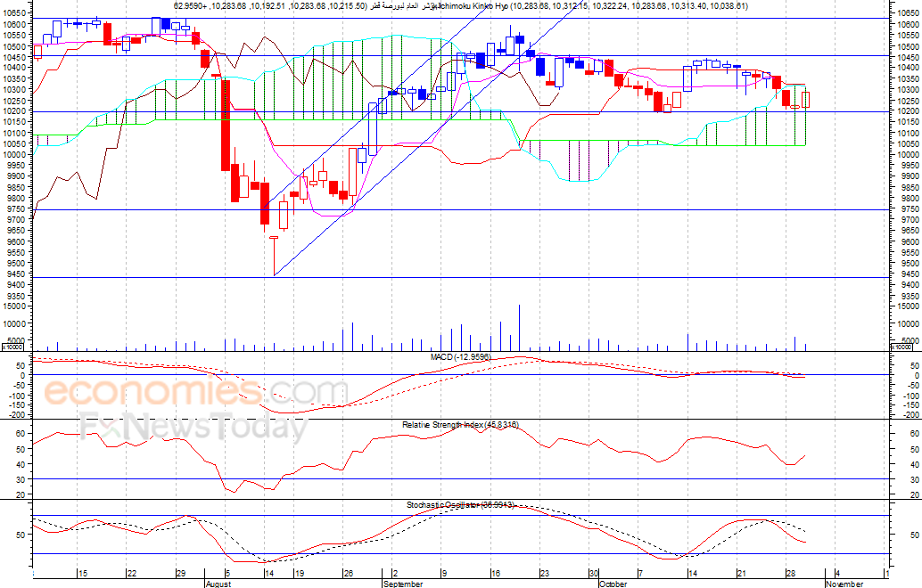Select the November month label
922x588 pixels.
coord(844,584)
